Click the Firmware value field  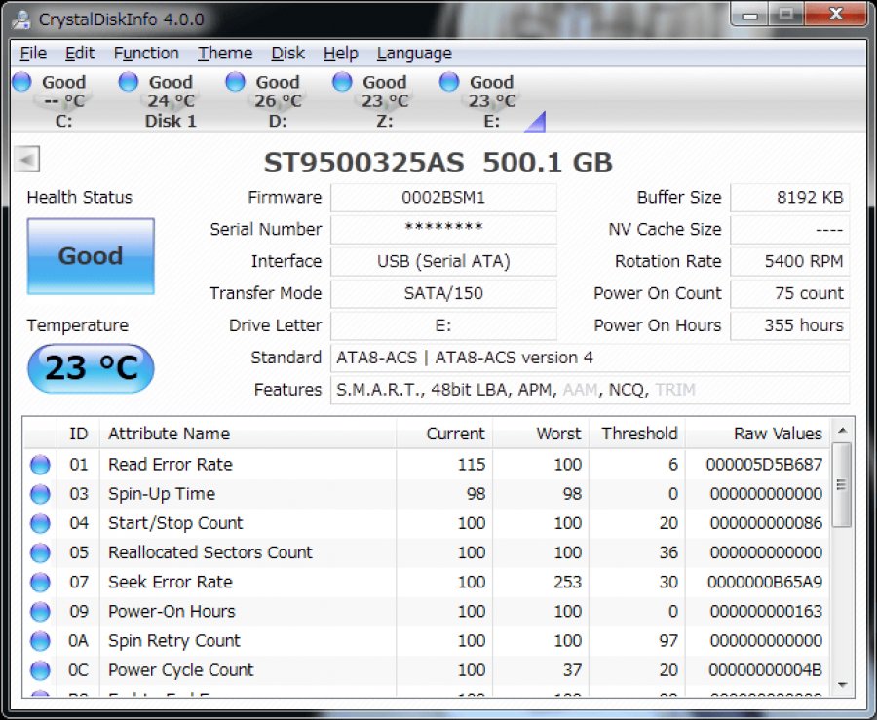[x=443, y=198]
